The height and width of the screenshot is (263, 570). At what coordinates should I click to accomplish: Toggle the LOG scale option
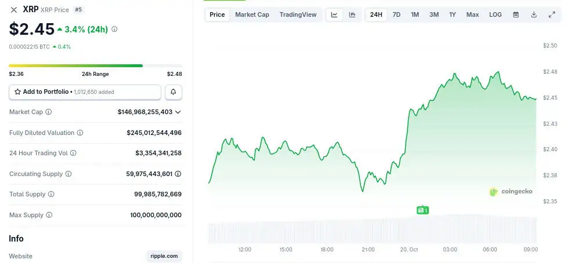pyautogui.click(x=495, y=14)
